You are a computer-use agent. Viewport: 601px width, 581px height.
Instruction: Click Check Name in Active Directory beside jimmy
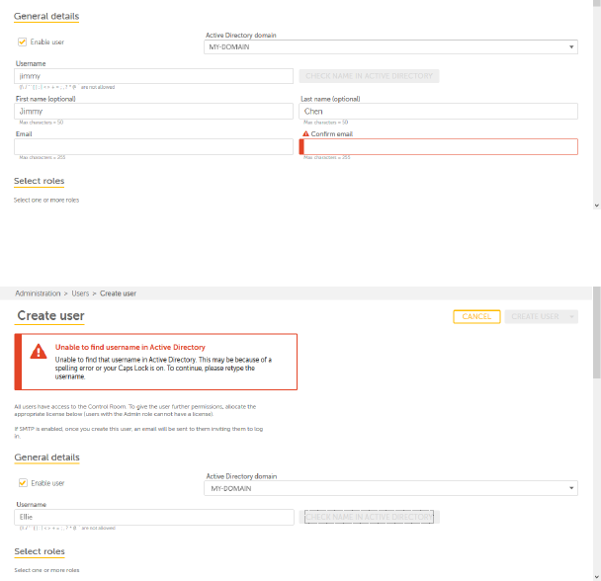pyautogui.click(x=370, y=75)
